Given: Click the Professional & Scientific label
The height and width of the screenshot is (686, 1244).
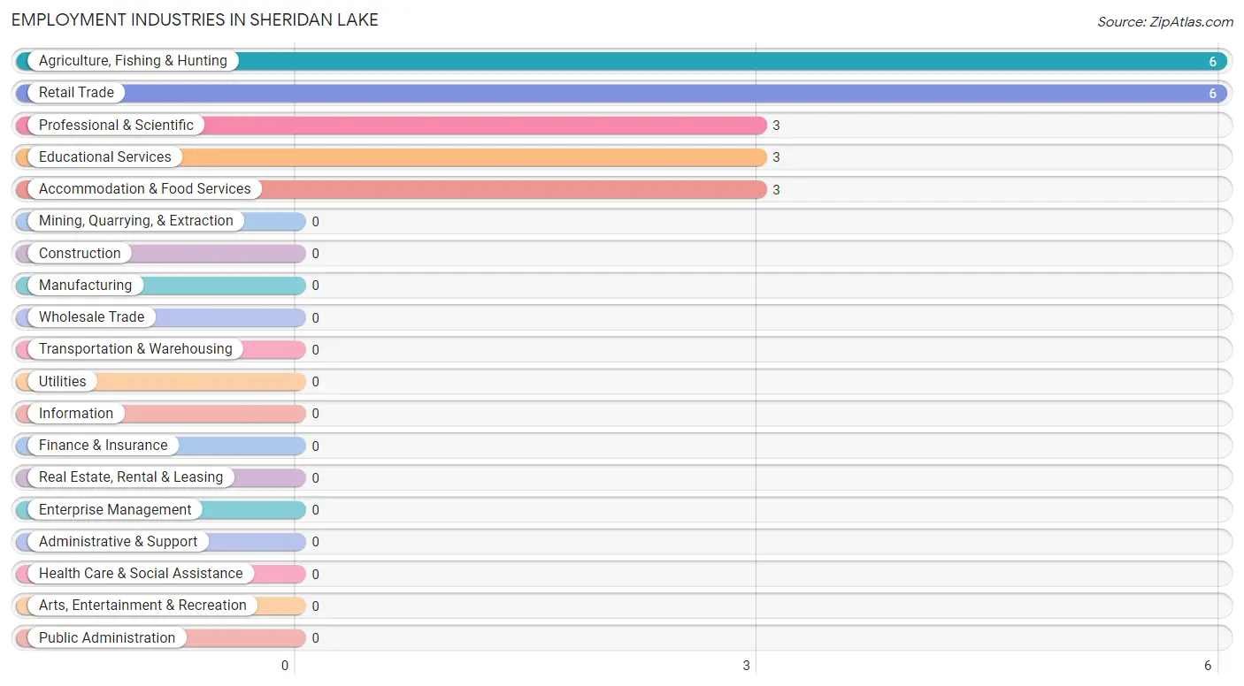Looking at the screenshot, I should coord(116,126).
